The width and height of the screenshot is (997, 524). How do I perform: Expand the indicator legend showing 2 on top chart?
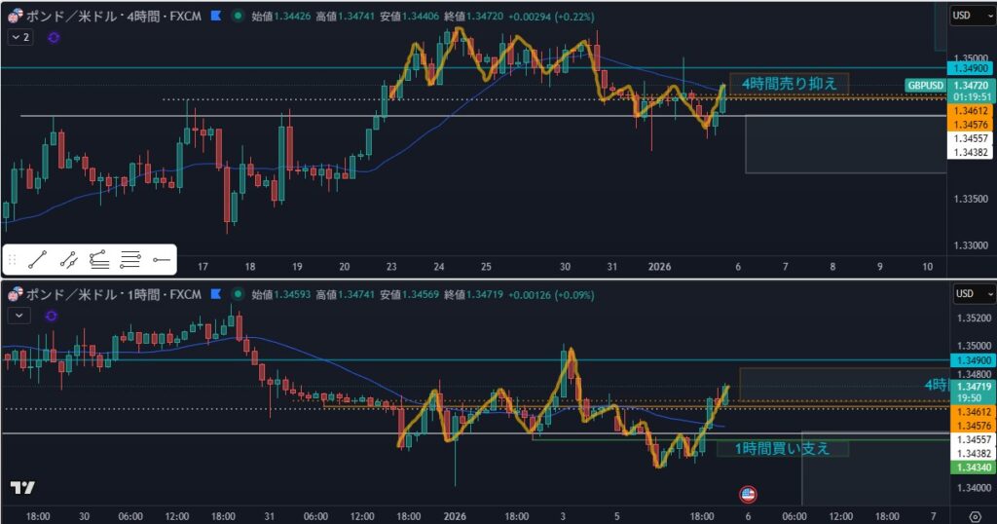[x=19, y=37]
